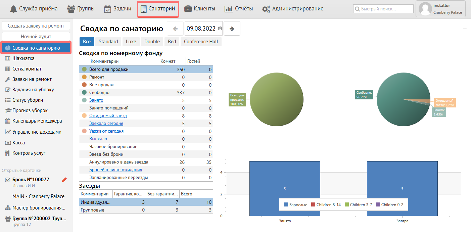Screen dimensions: 471x232
Task: Click the Касса cash icon in sidebar
Action: [7, 143]
